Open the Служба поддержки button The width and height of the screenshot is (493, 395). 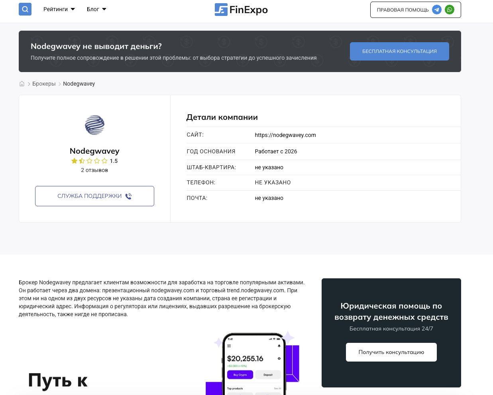pyautogui.click(x=94, y=196)
